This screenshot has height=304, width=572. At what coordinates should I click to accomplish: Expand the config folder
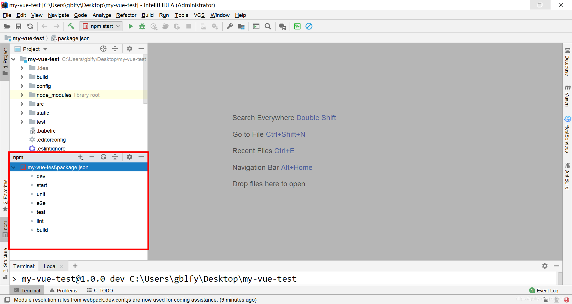click(22, 86)
